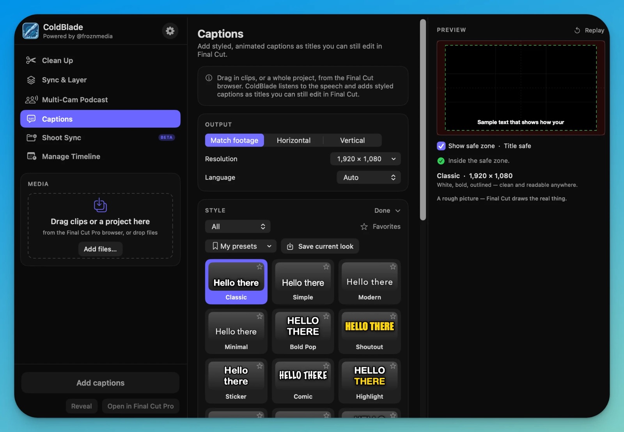Click the Multi-Cam Podcast people icon
Viewport: 624px width, 432px height.
click(32, 99)
